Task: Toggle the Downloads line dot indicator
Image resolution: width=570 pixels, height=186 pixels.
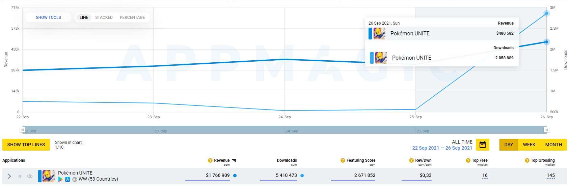Action: (302, 176)
